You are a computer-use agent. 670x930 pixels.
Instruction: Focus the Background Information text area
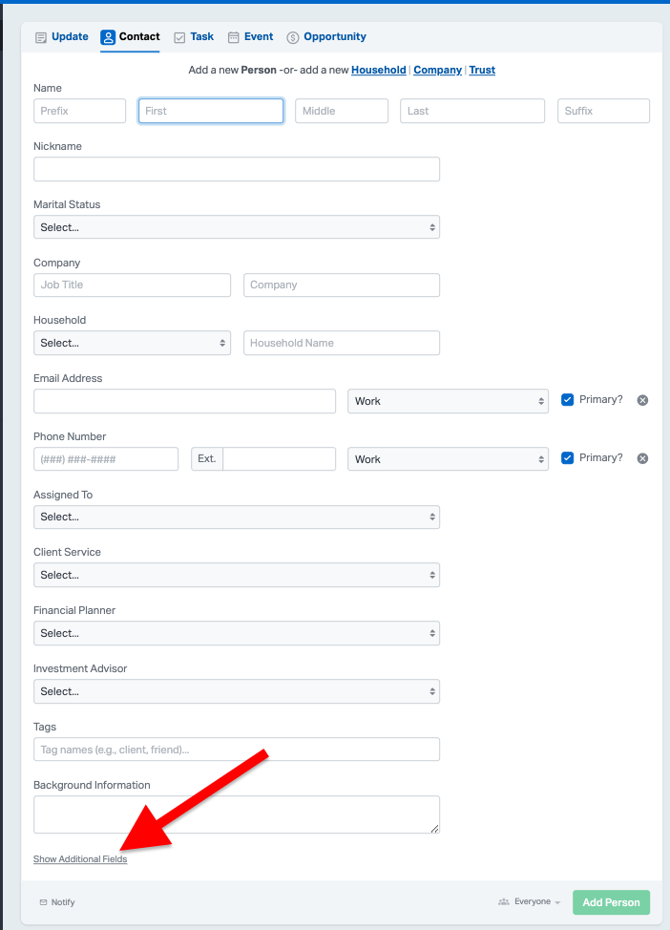(x=236, y=814)
